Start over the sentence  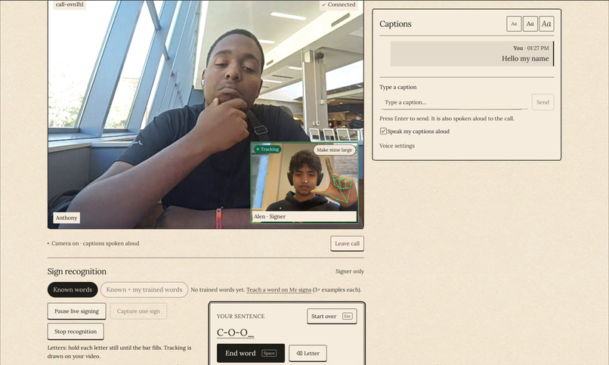click(332, 316)
